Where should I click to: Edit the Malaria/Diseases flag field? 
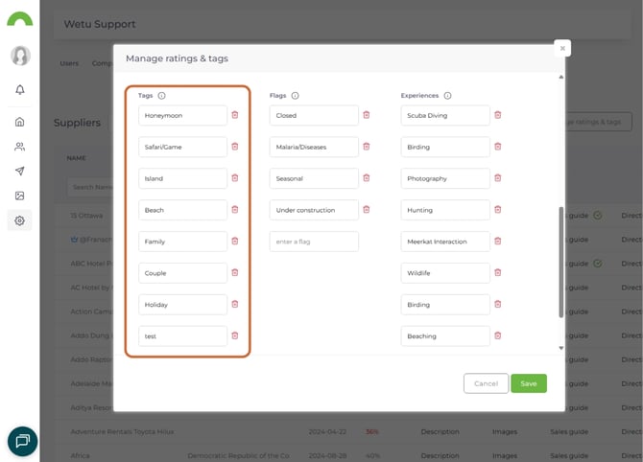pyautogui.click(x=314, y=147)
